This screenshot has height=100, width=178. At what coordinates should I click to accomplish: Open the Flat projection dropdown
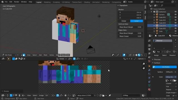[x=171, y=86]
